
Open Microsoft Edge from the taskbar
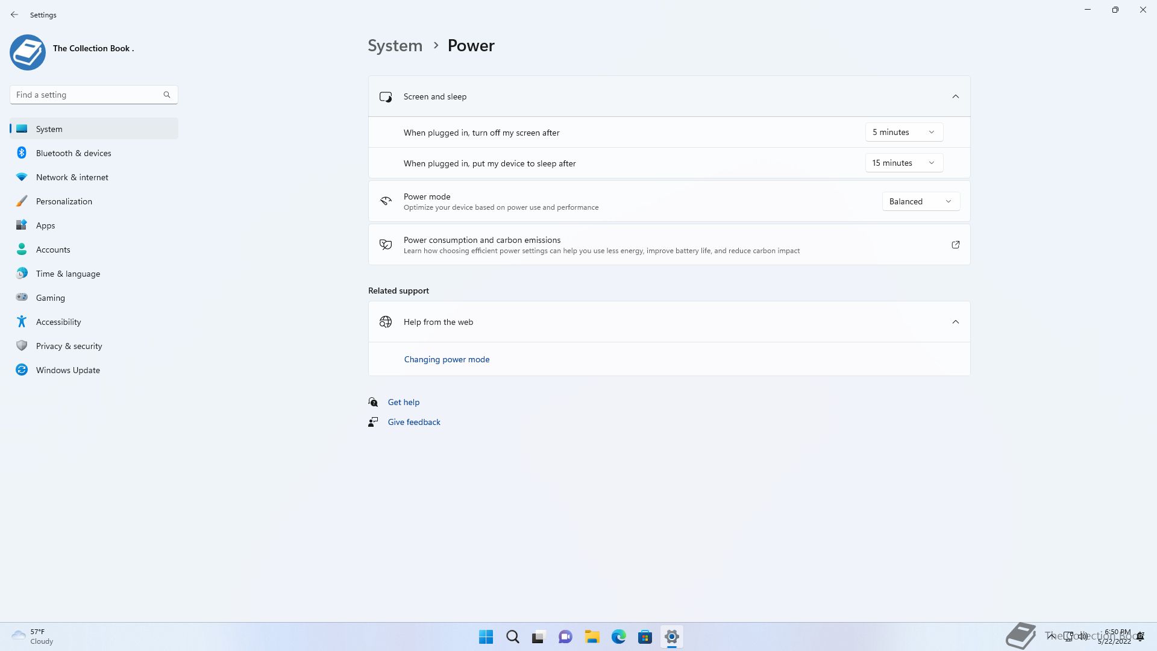pos(618,637)
